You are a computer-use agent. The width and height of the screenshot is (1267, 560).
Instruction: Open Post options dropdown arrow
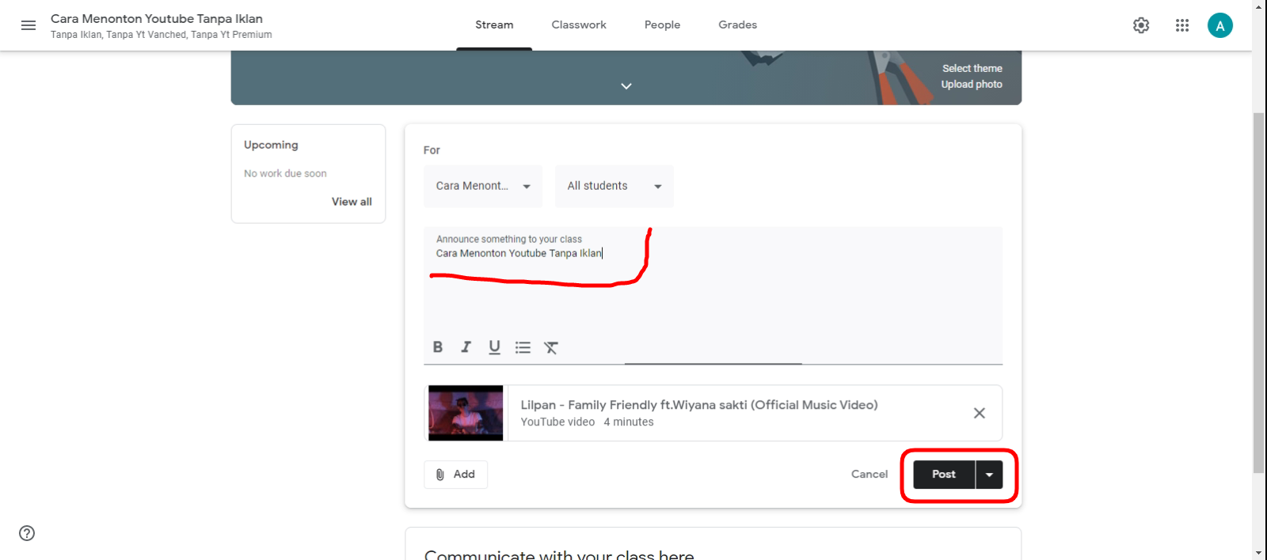point(989,475)
